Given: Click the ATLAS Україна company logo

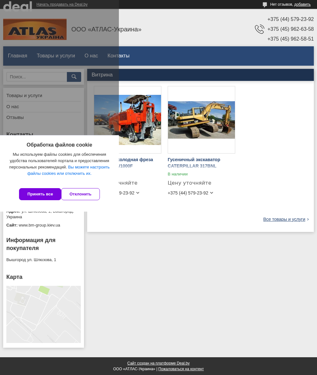Looking at the screenshot, I should (35, 30).
